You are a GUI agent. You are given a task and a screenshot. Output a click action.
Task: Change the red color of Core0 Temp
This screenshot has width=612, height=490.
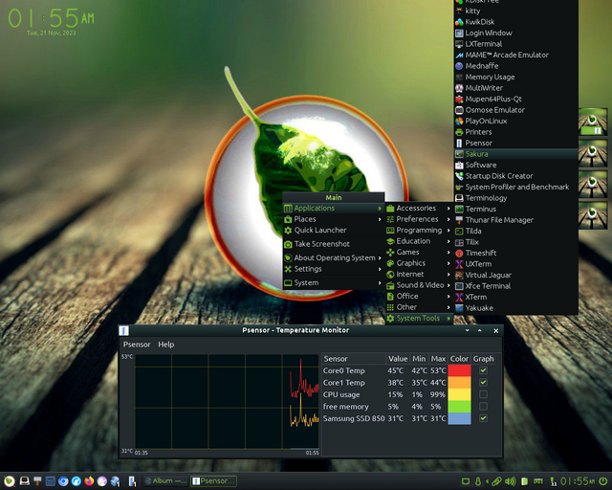point(459,370)
